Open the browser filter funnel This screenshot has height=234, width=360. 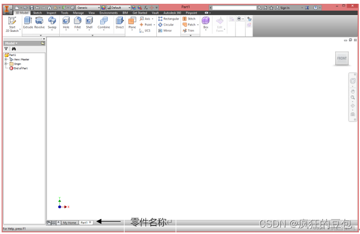tap(6, 48)
